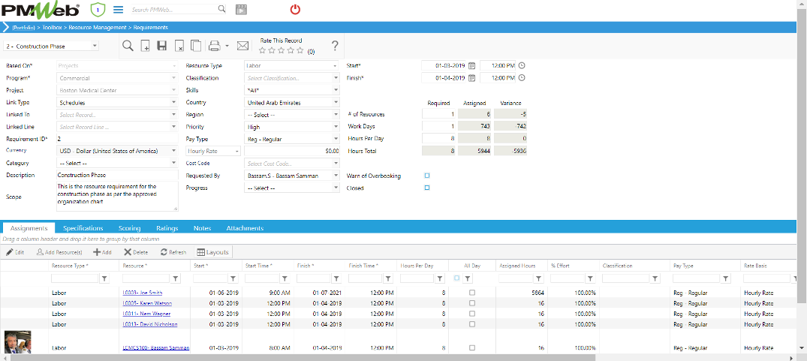
Task: Click the Copy record icon
Action: coord(196,46)
